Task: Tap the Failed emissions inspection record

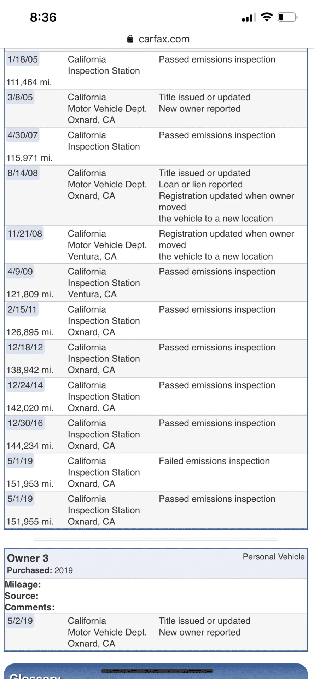Action: pos(214,461)
